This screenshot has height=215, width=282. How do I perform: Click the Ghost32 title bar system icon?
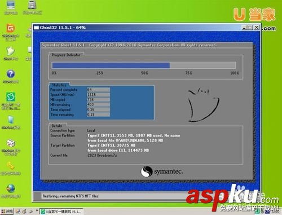36,28
